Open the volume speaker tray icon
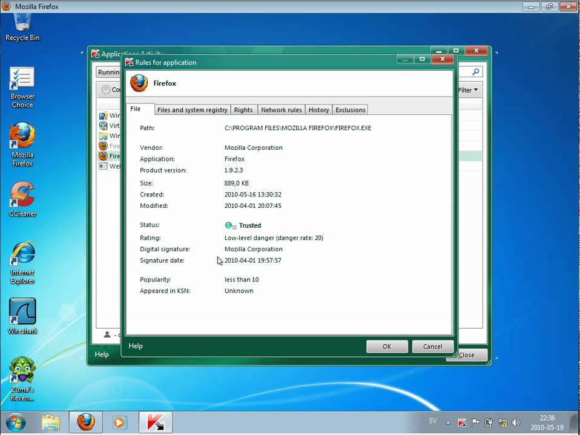 tap(516, 422)
